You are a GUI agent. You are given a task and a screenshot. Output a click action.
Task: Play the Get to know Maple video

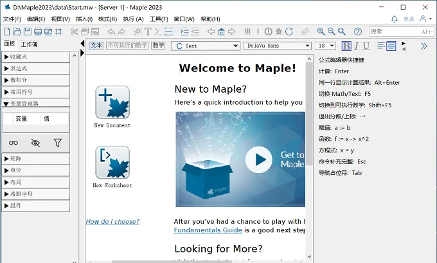[258, 159]
